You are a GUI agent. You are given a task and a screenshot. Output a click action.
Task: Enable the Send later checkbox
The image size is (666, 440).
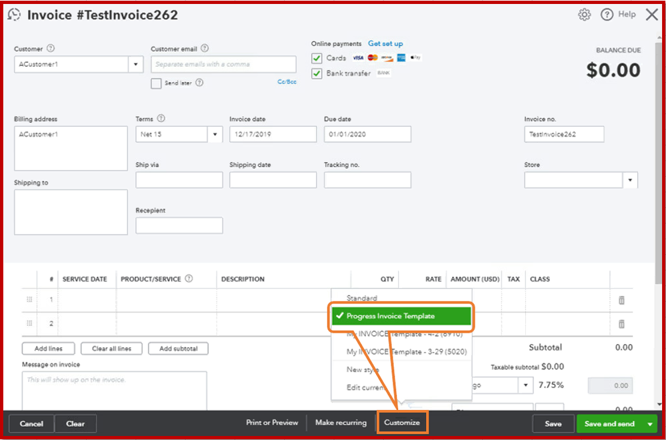tap(155, 83)
